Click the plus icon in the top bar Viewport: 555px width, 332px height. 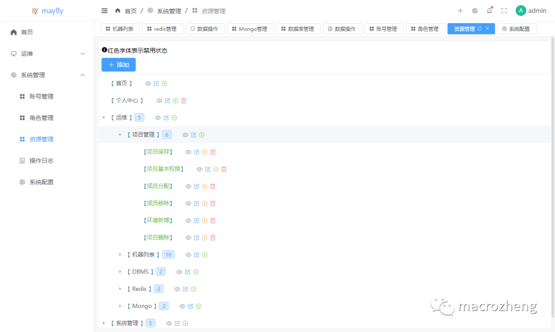[460, 10]
